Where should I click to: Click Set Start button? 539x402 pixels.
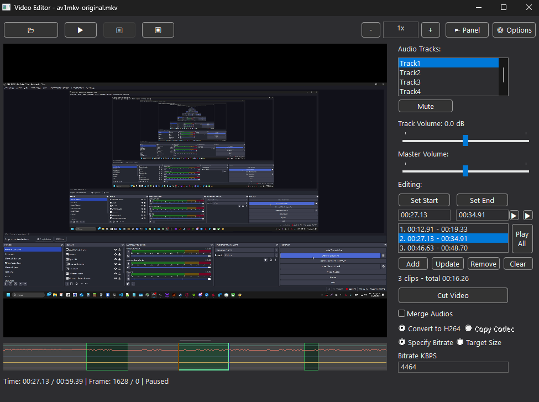click(424, 200)
